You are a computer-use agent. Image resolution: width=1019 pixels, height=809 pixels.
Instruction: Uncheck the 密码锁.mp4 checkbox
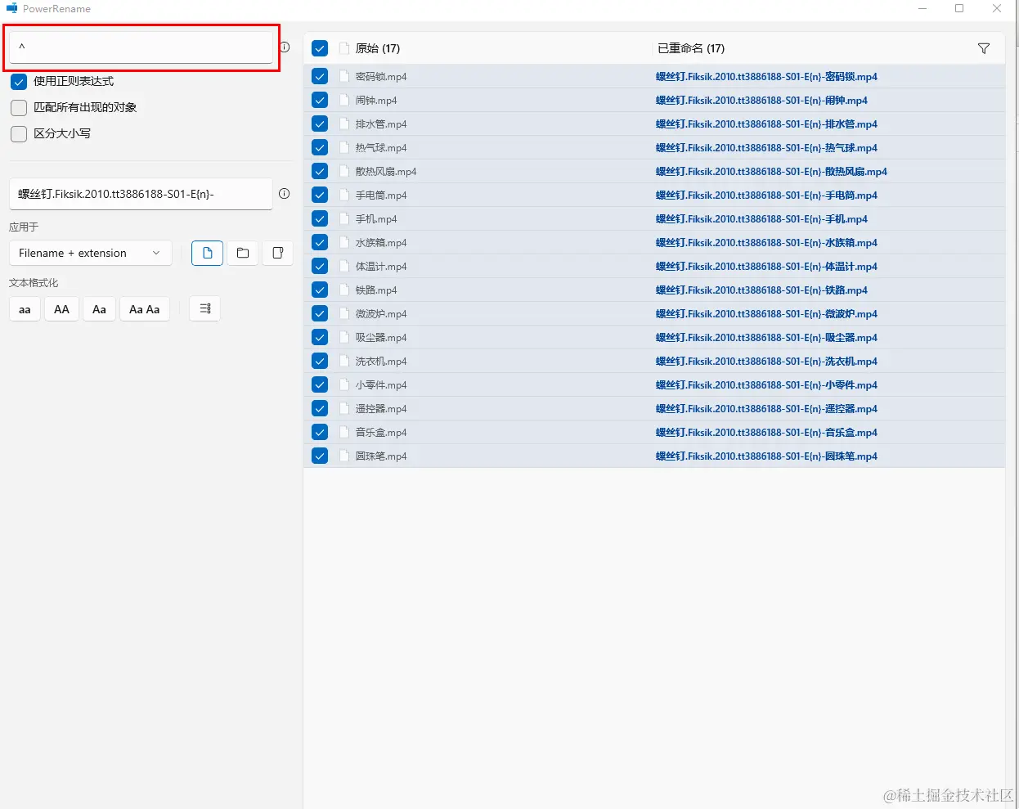320,77
